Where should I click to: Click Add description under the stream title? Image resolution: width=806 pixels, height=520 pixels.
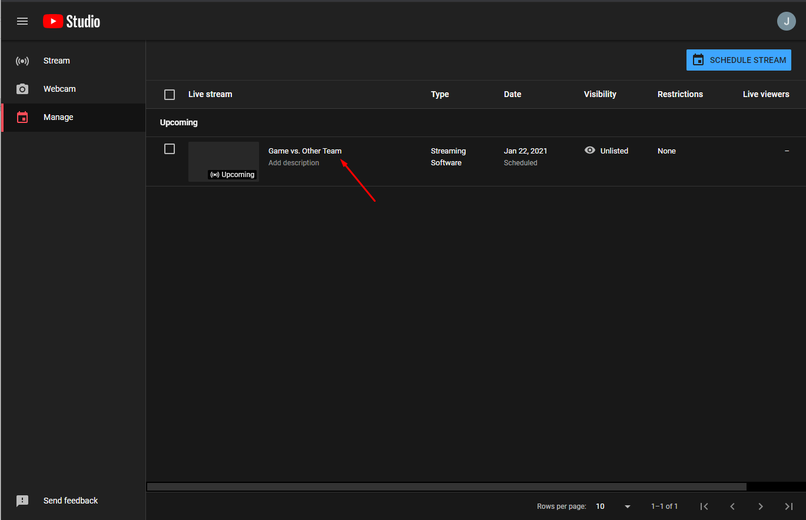(x=294, y=163)
